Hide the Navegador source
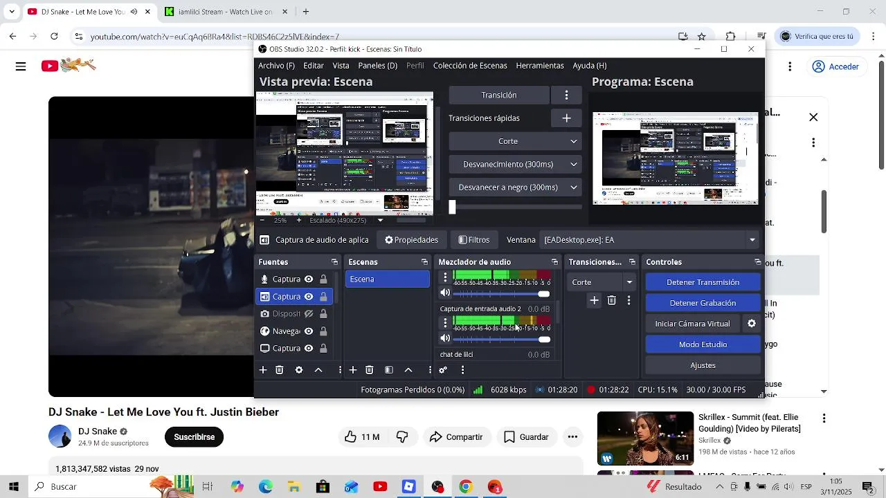 pos(309,331)
